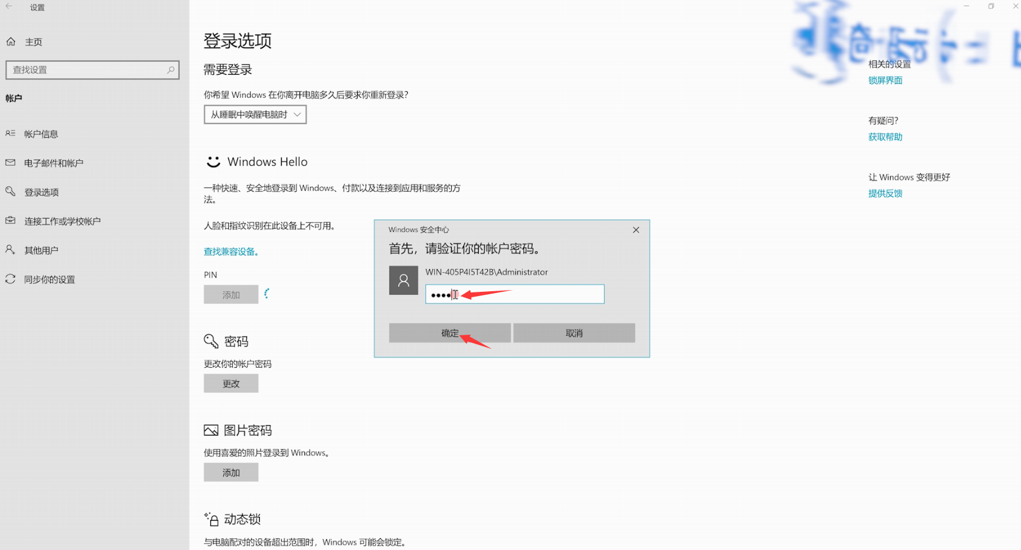The width and height of the screenshot is (1021, 550).
Task: Click 添加 button under PIN
Action: (231, 294)
